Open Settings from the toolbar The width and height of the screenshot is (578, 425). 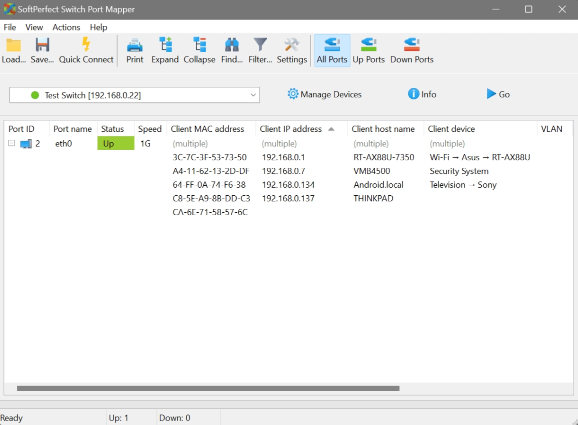point(291,45)
